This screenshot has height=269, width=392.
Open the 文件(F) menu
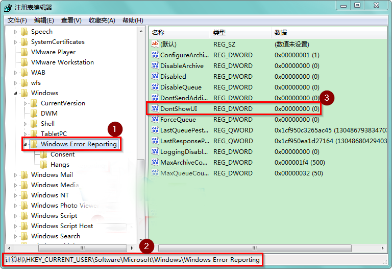[17, 20]
